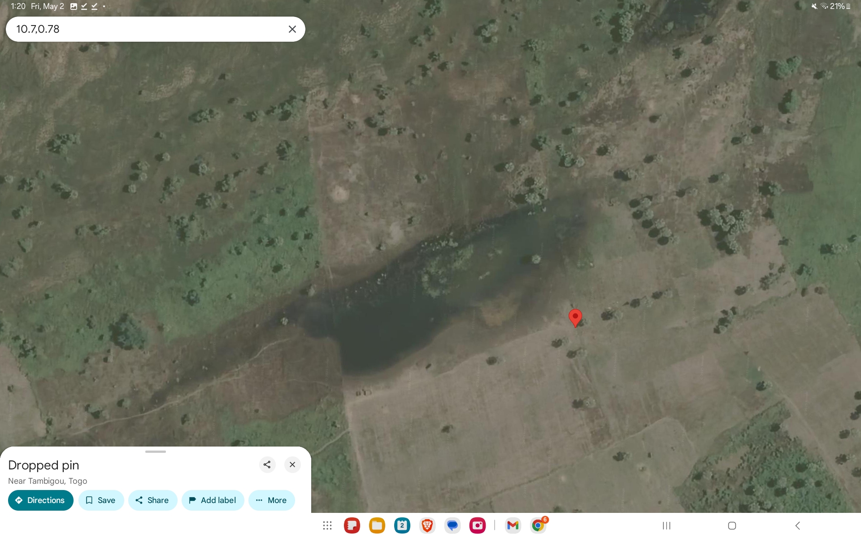Tap the battery 21% indicator
The image size is (861, 538).
click(x=840, y=6)
